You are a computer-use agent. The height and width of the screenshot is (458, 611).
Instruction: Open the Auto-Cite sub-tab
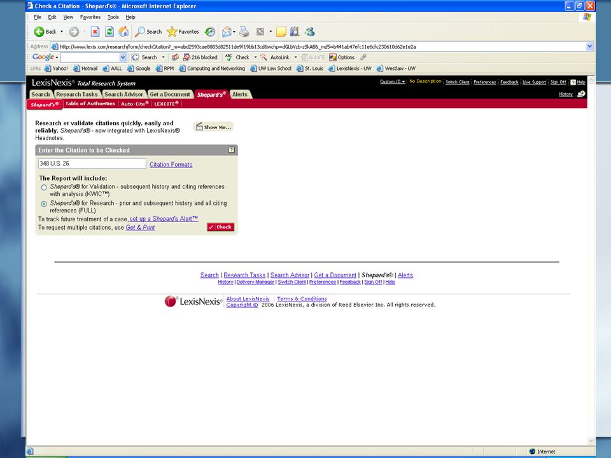[x=135, y=104]
